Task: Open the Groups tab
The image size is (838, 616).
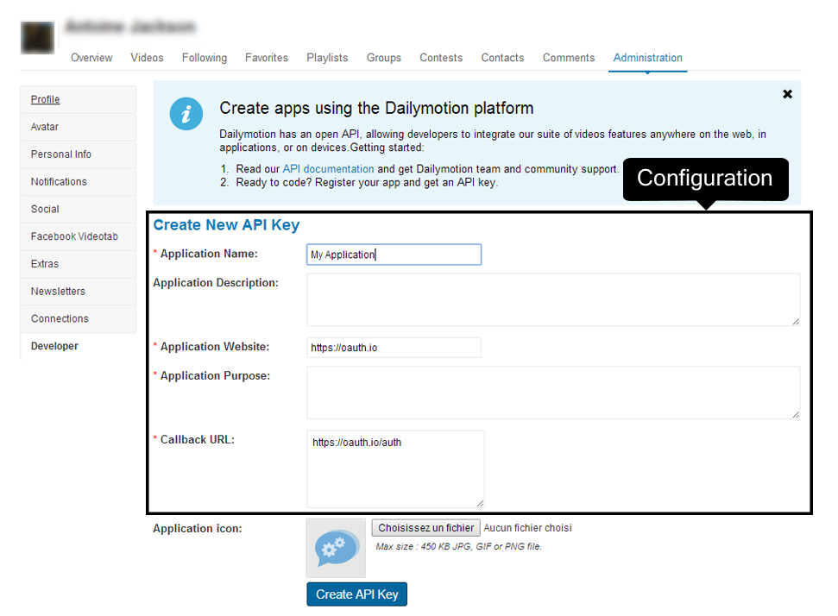Action: (384, 58)
